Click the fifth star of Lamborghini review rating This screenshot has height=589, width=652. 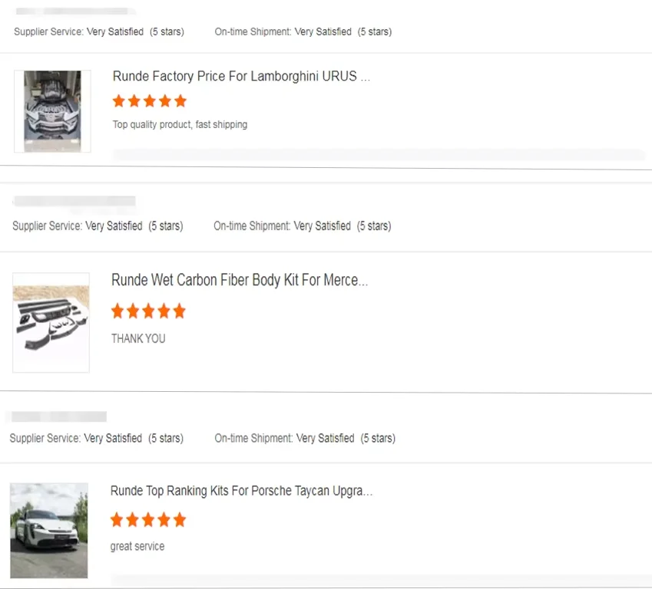pos(180,101)
